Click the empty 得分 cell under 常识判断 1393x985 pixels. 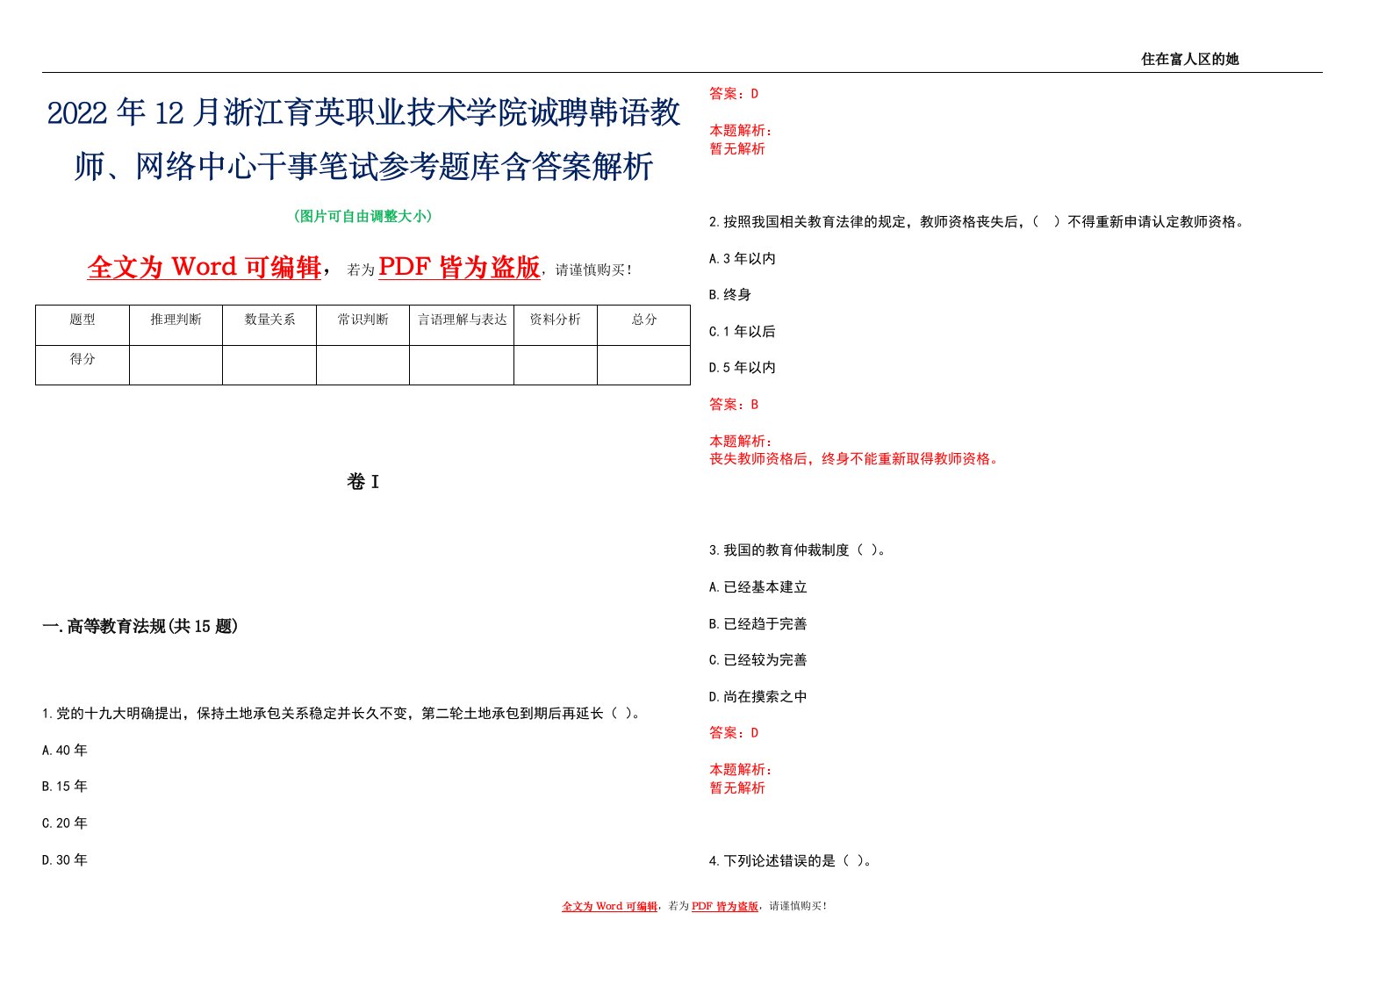pos(363,364)
